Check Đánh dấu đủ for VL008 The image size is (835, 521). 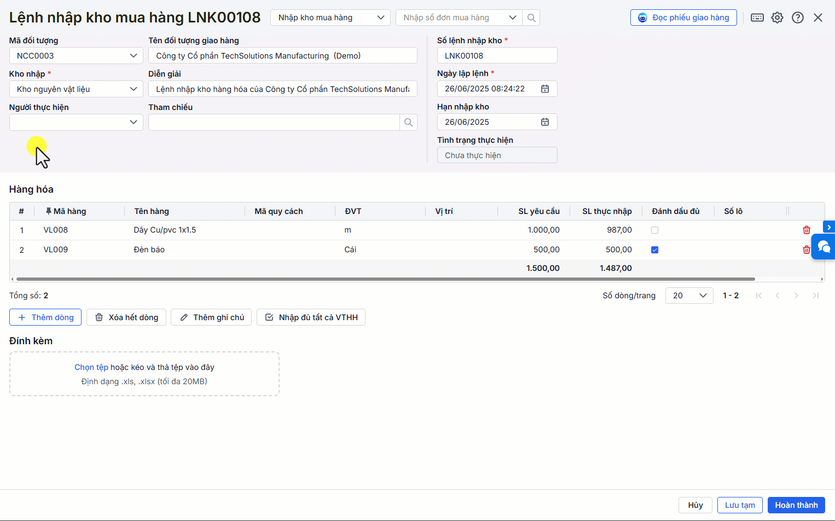tap(654, 230)
